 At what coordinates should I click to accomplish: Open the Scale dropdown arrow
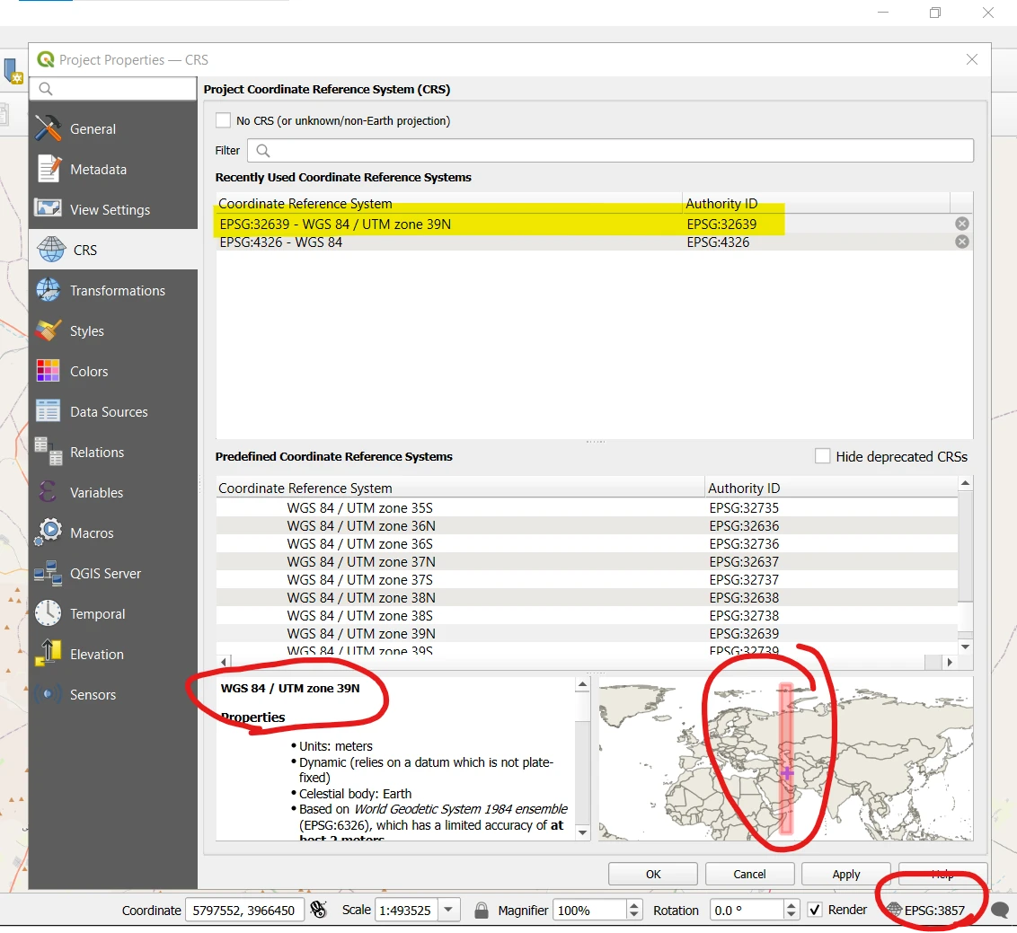[448, 910]
